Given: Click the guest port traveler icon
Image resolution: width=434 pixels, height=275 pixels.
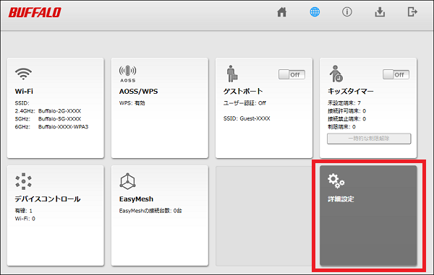Looking at the screenshot, I should (x=232, y=74).
